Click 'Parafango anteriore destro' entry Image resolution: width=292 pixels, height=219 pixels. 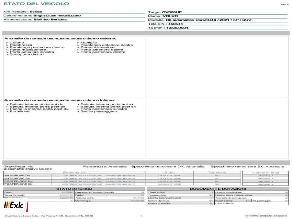107,45
